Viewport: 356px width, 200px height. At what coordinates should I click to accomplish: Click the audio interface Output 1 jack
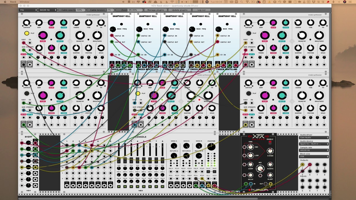tap(303, 165)
